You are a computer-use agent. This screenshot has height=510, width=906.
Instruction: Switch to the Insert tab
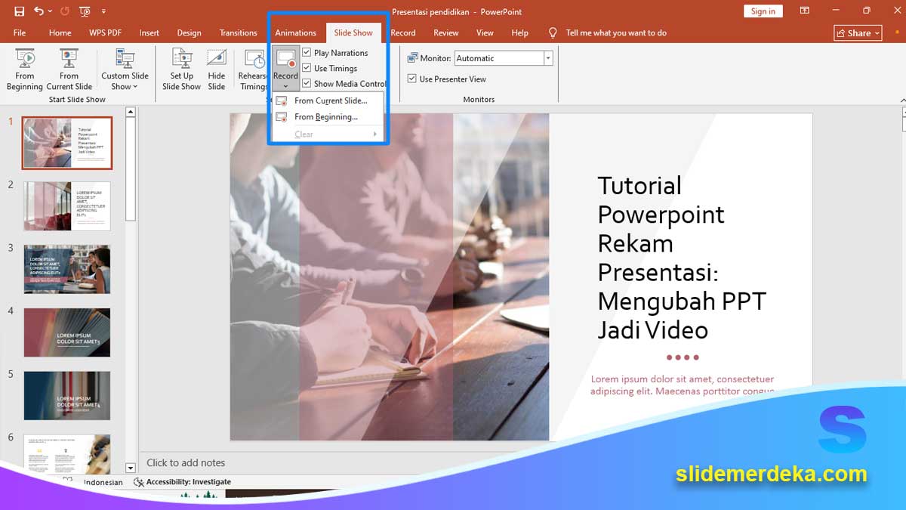149,32
